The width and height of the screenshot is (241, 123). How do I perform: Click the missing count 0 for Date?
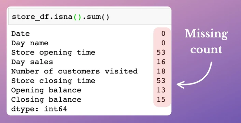click(164, 34)
